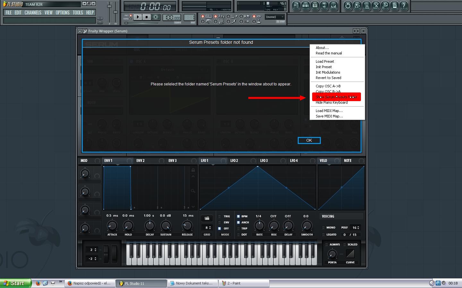Open the Fruity Wrapper options arrow menu
Image resolution: width=462 pixels, height=288 pixels.
tap(80, 31)
